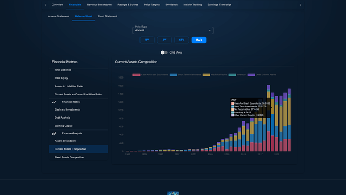Choose the 10Y range button

pos(182,40)
